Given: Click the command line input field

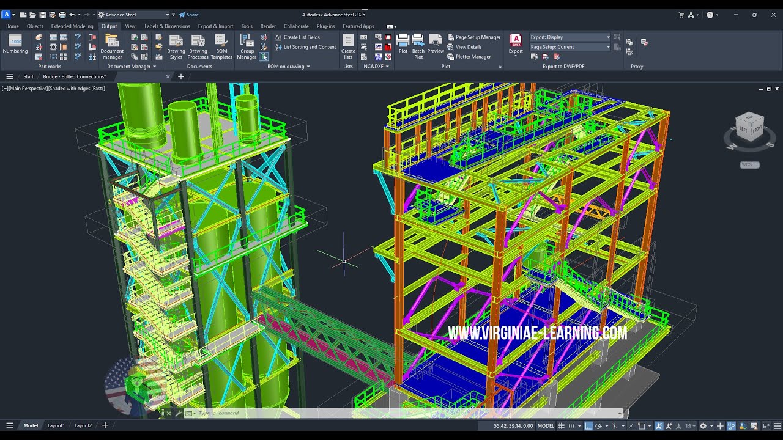Looking at the screenshot, I should coord(404,413).
